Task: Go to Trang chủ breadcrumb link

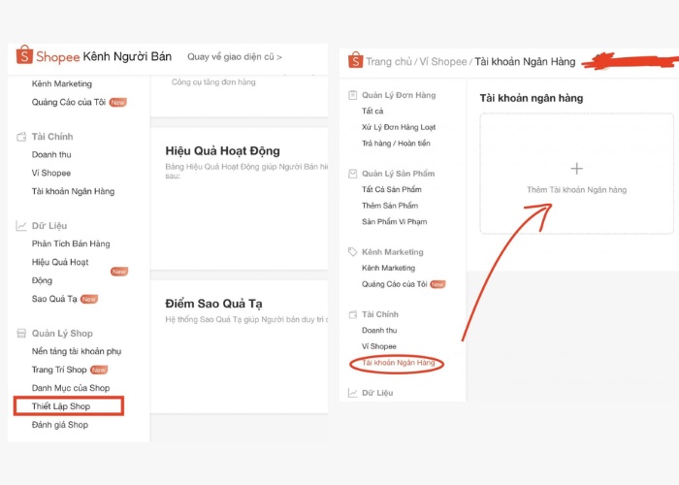Action: tap(388, 62)
